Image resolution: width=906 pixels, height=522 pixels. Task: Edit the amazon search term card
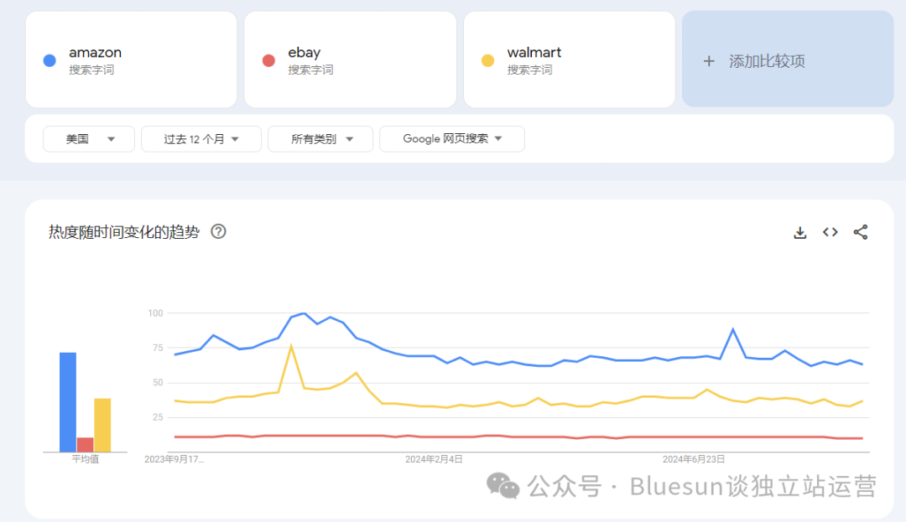(131, 59)
